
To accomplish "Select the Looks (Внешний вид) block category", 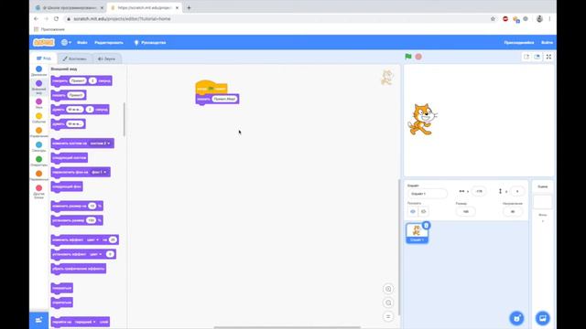I will [x=38, y=87].
